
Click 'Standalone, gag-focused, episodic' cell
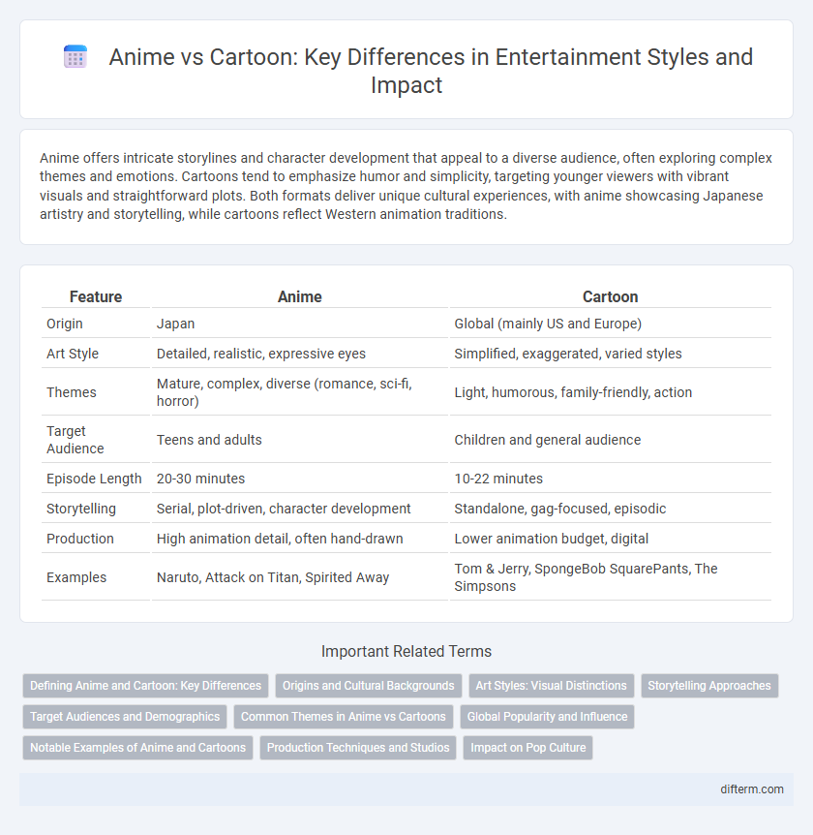[x=611, y=509]
